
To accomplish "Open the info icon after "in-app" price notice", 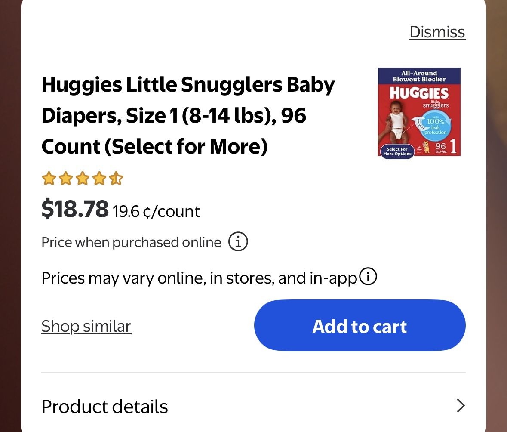I will [368, 277].
